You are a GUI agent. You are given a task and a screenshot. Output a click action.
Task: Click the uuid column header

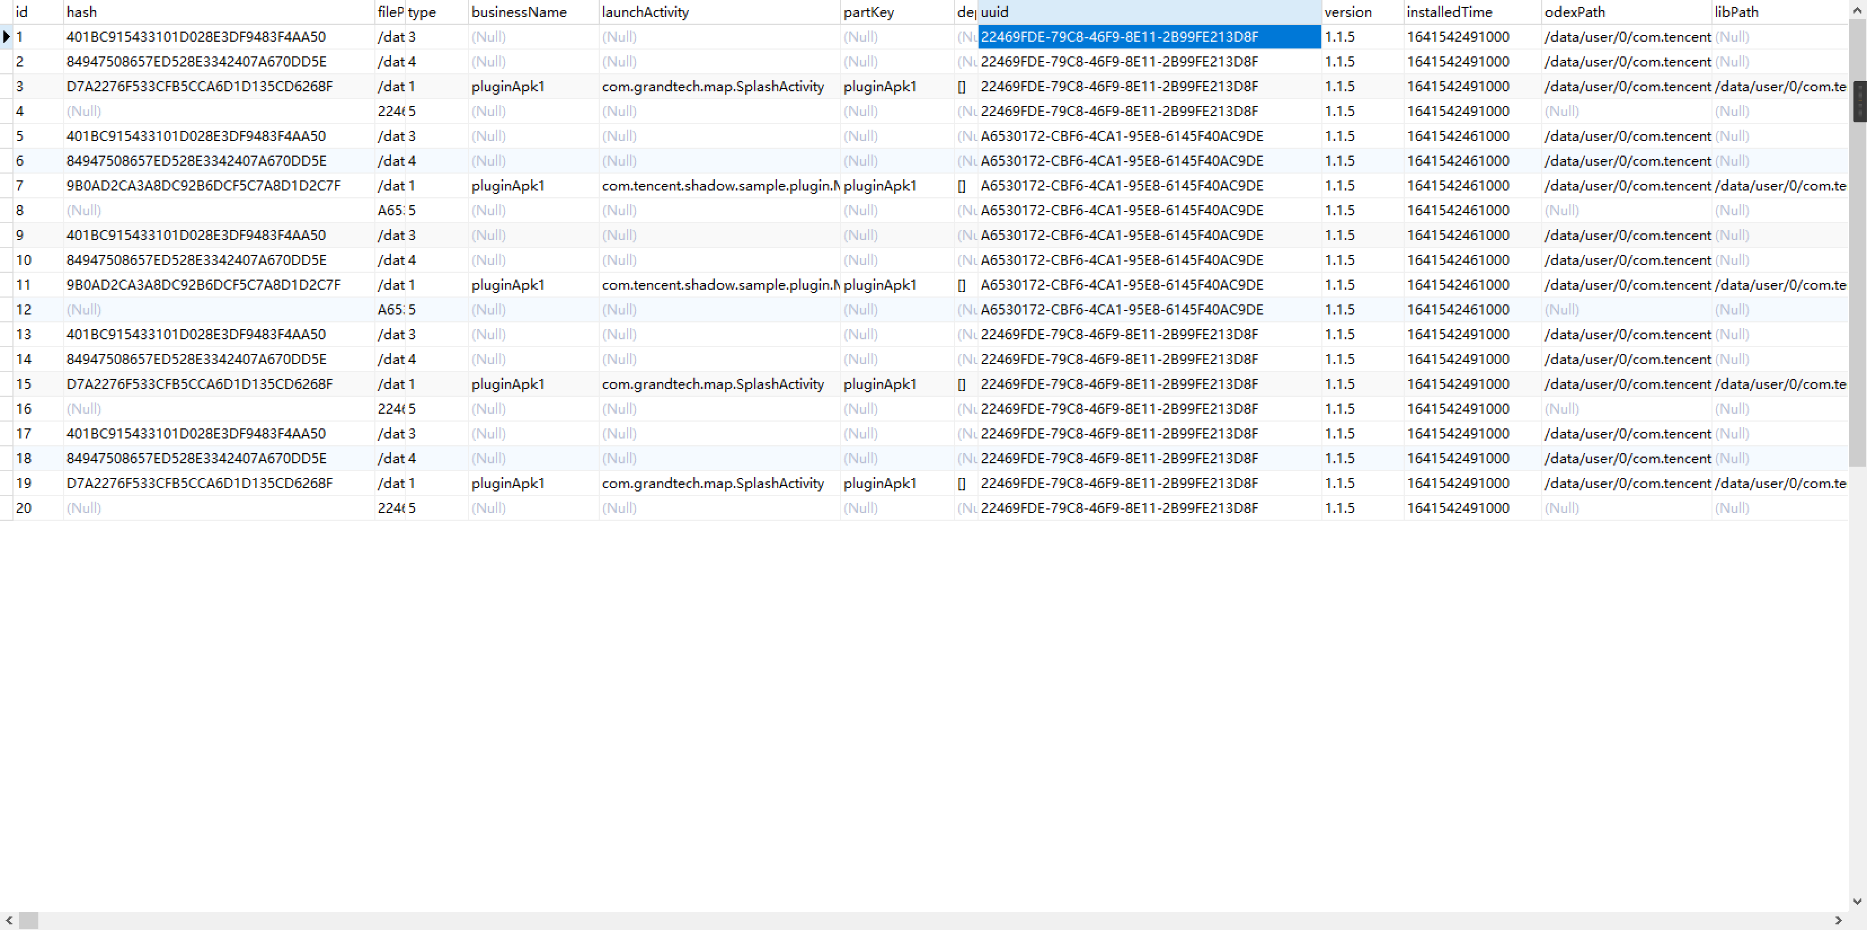(1148, 12)
